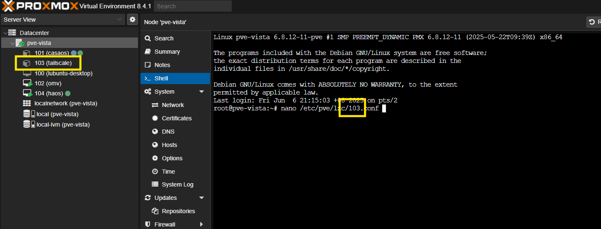Viewport: 601px width, 229px height.
Task: Select local-lvm (pve-vista) storage
Action: pos(63,124)
